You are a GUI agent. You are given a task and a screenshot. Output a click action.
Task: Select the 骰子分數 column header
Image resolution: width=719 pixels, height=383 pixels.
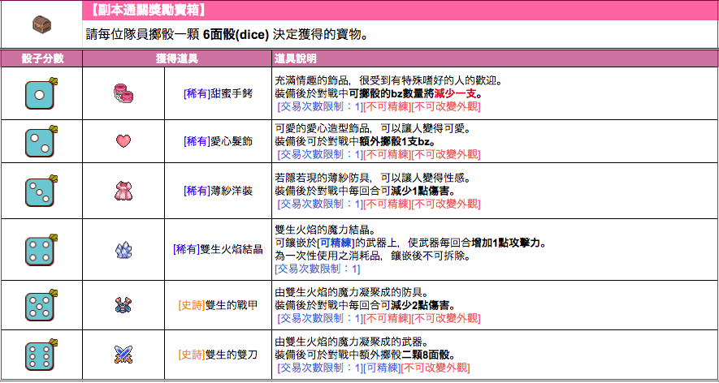42,58
